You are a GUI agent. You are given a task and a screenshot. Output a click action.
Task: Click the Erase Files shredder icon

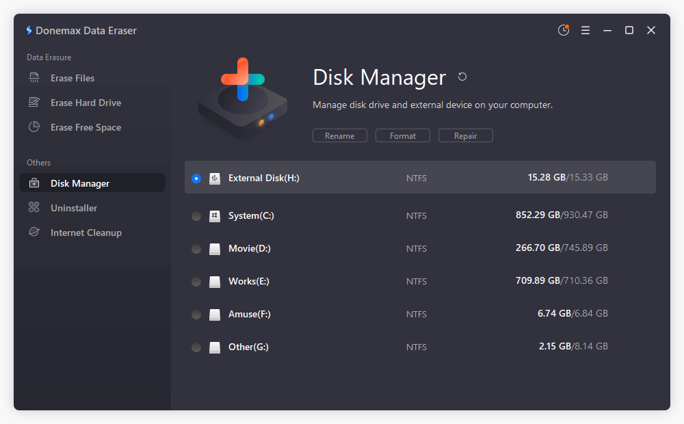pyautogui.click(x=34, y=78)
